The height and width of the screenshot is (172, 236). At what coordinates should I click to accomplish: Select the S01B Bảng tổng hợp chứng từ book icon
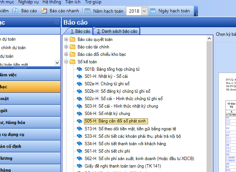[79, 69]
